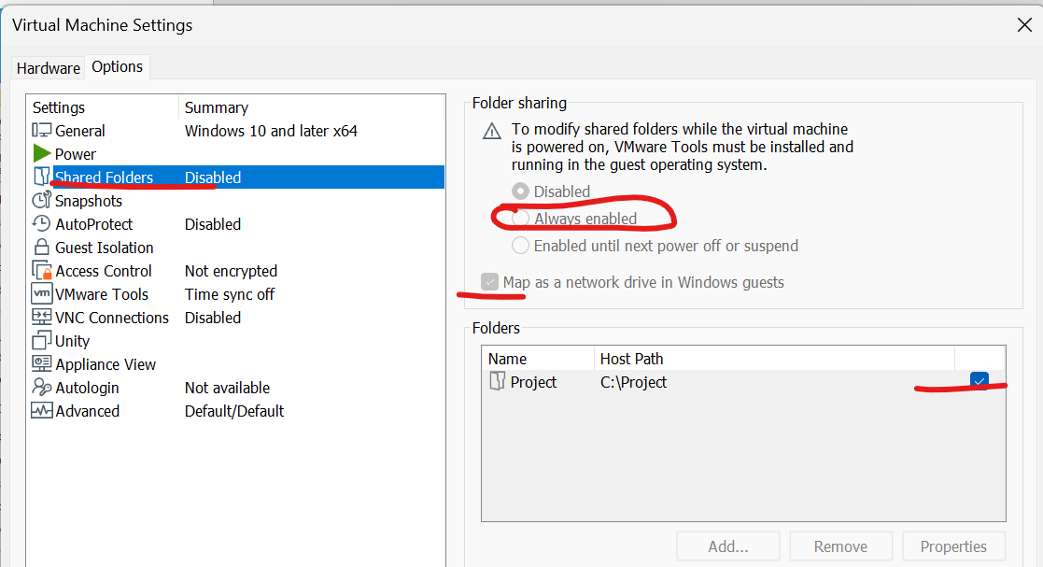The image size is (1043, 567).
Task: Select the Access Control settings row
Action: [235, 270]
